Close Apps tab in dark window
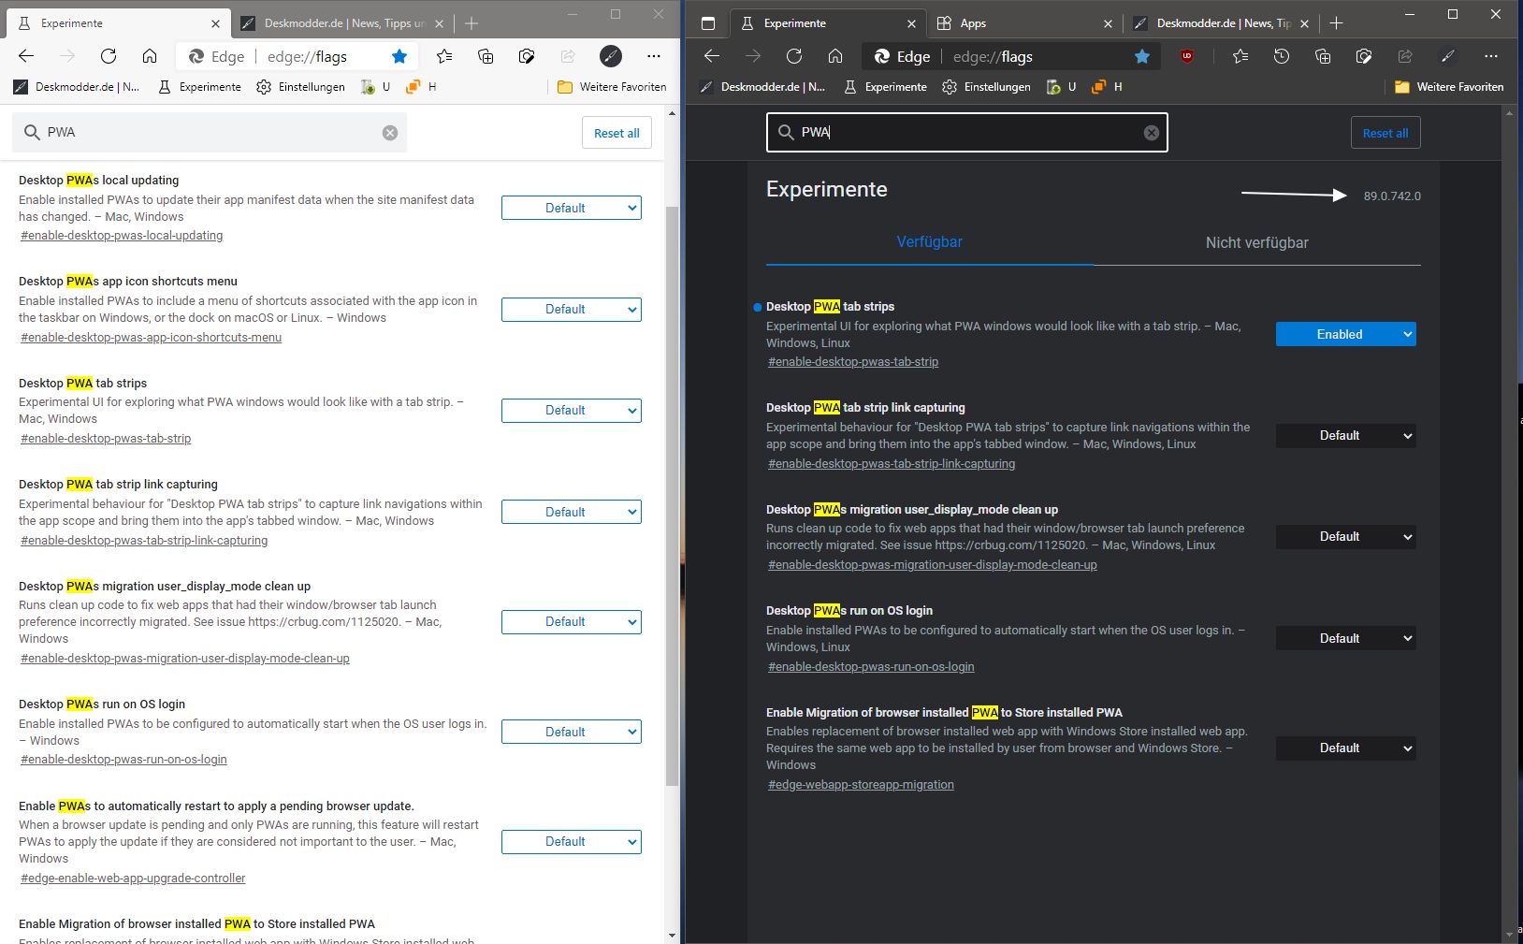Screen dimensions: 1523x944 (1108, 23)
